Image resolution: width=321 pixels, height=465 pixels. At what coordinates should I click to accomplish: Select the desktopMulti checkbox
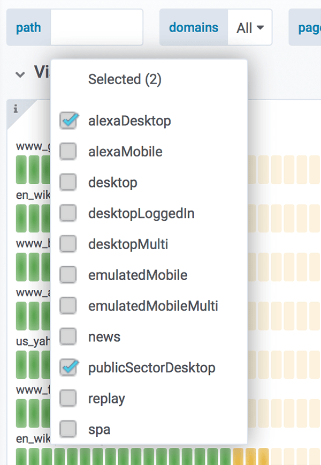tap(68, 244)
